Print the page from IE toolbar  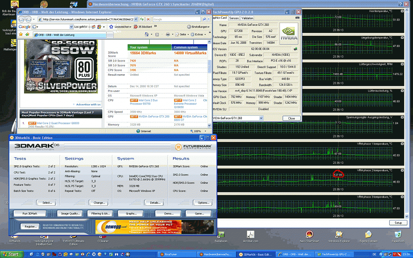click(168, 34)
